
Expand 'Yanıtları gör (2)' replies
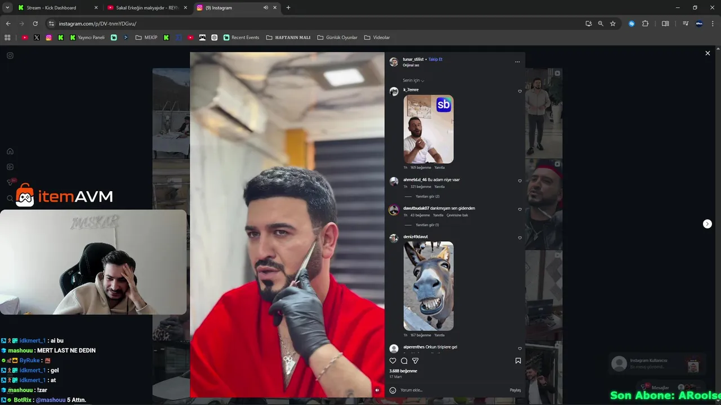[428, 196]
